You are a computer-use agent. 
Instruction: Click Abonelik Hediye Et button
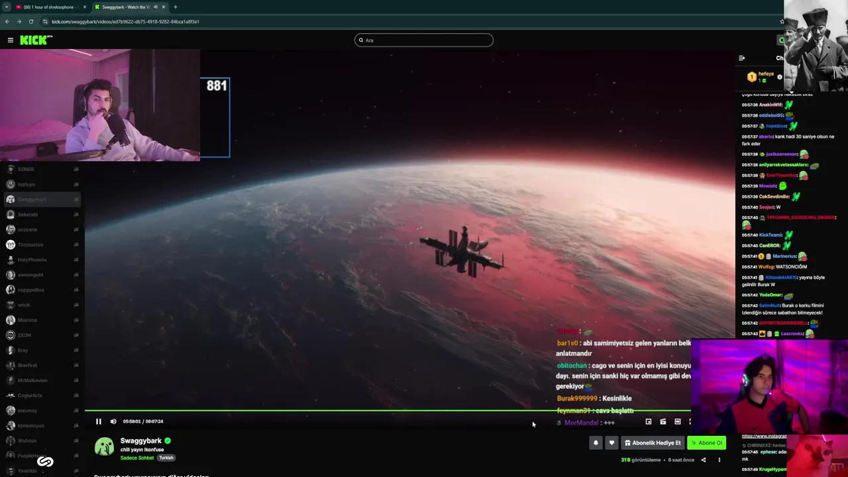click(x=653, y=443)
